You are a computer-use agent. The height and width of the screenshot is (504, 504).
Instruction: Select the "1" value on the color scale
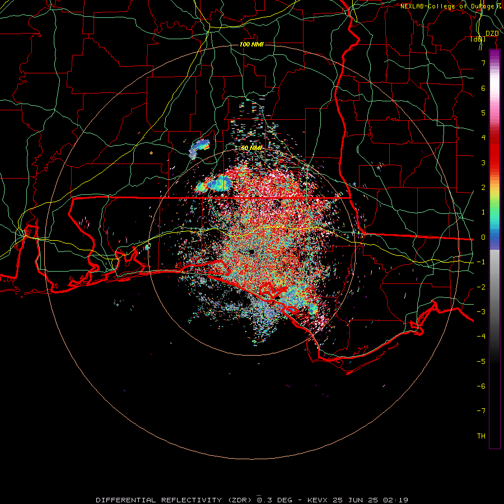[x=483, y=212]
